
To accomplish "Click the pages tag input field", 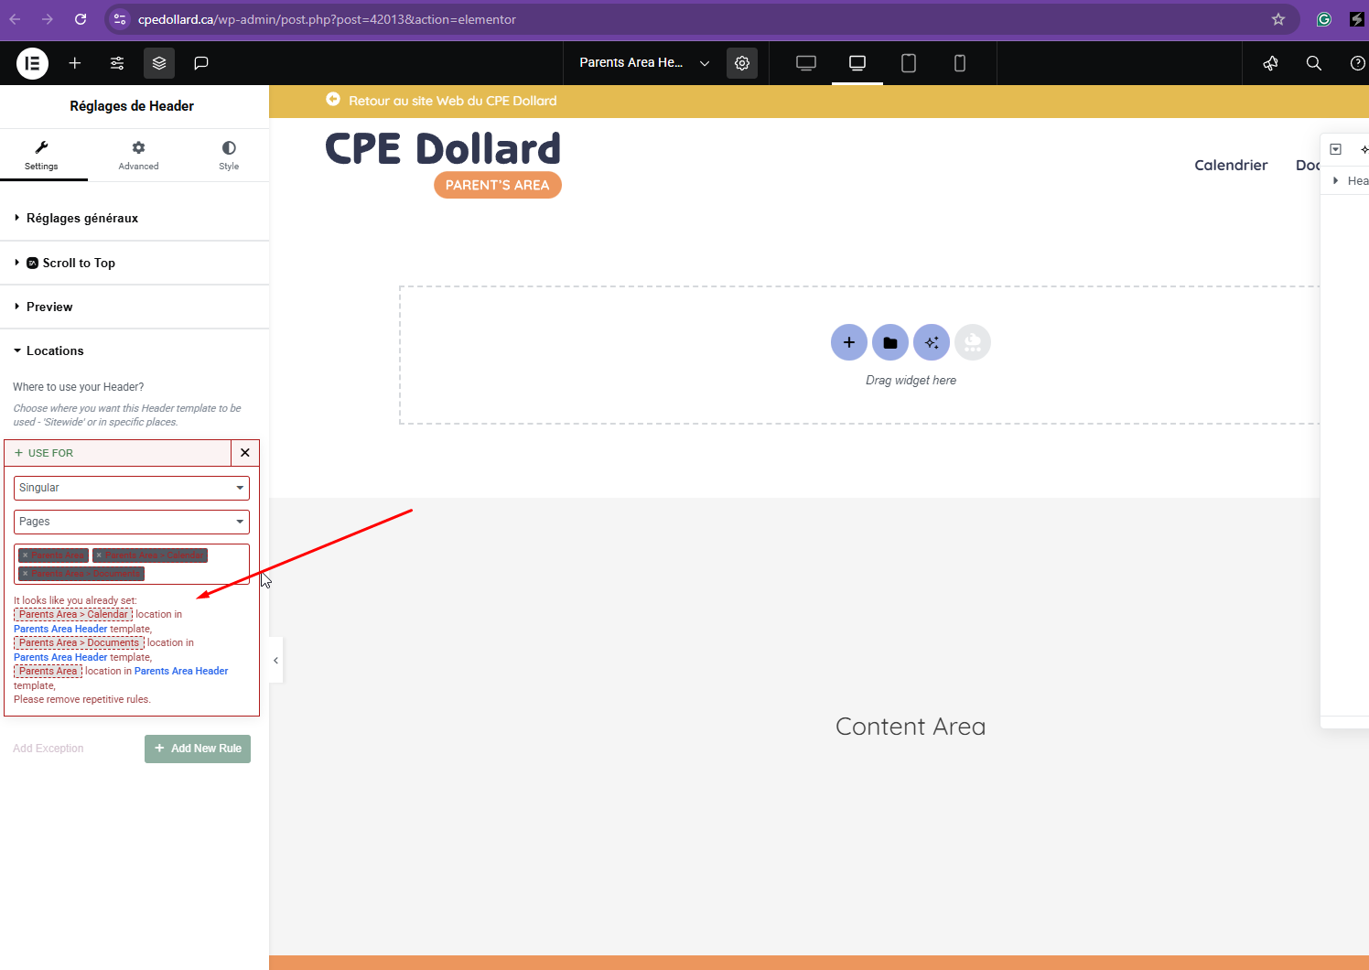I will pos(132,564).
